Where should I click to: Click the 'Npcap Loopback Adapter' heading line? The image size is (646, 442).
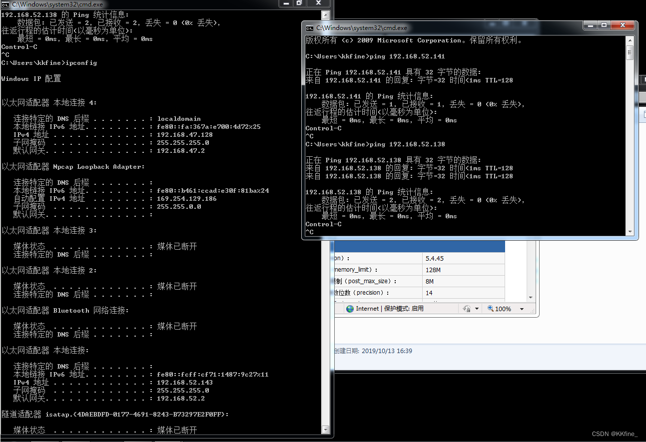pyautogui.click(x=73, y=167)
